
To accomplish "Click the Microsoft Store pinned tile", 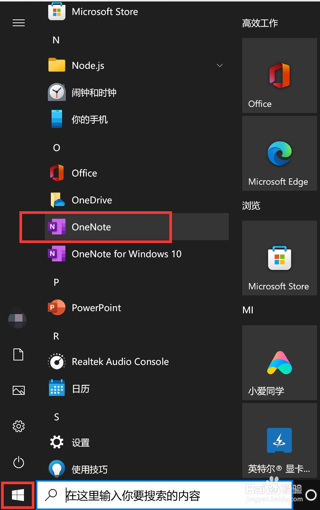I will tap(280, 258).
